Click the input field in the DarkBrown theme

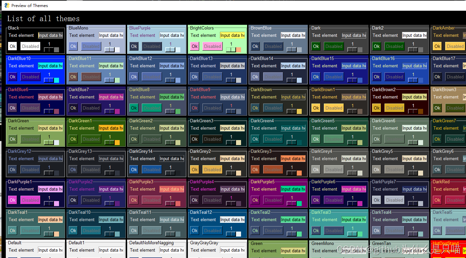point(293,97)
